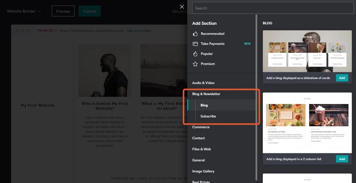This screenshot has height=183, width=356.
Task: Click the Use my domain link
Action: (x=139, y=31)
